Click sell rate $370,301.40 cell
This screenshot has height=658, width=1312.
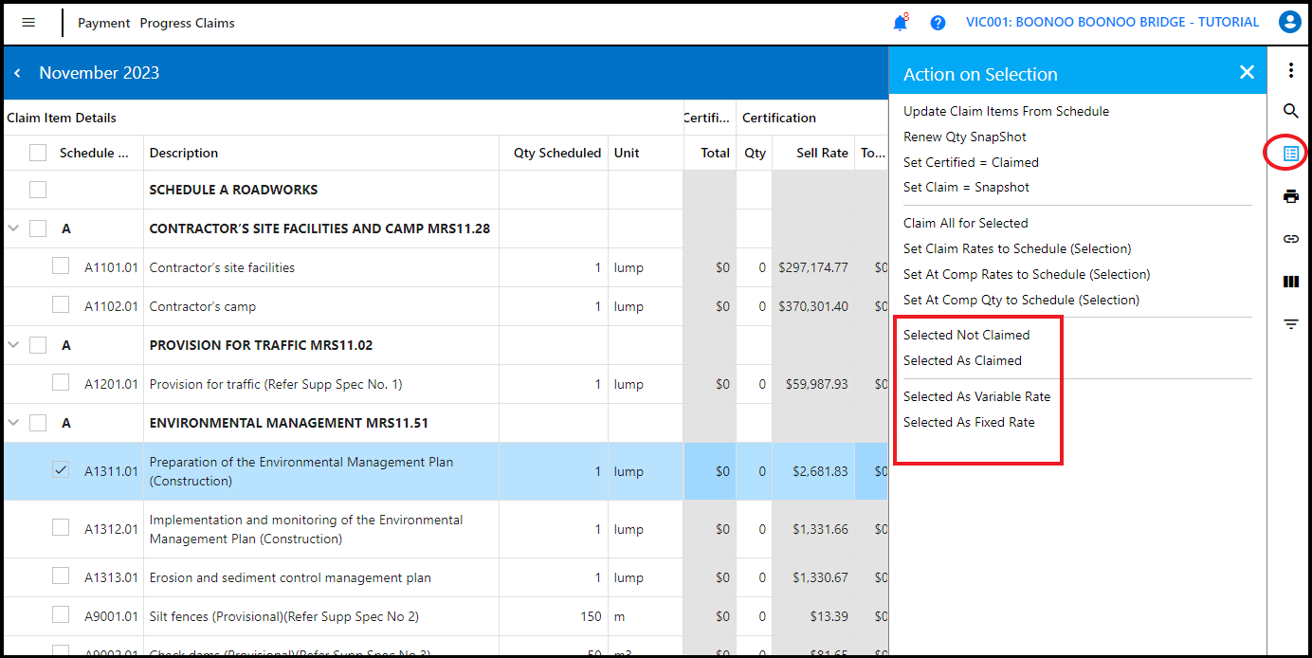pyautogui.click(x=813, y=306)
